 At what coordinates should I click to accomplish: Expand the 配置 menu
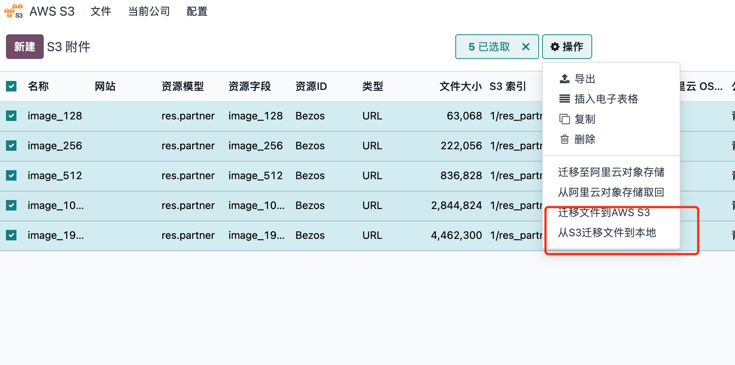click(197, 11)
